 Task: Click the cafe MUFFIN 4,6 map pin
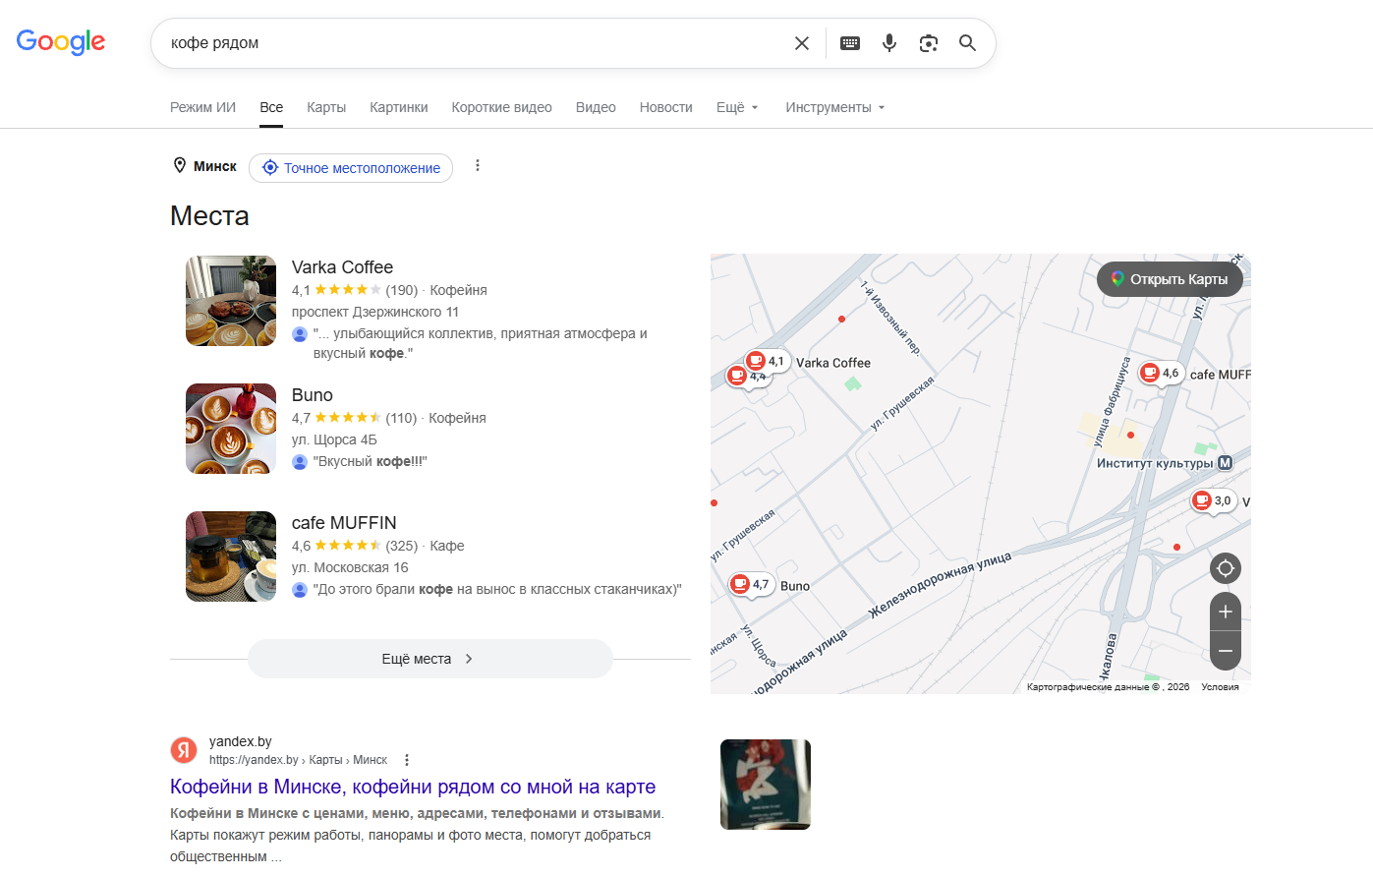click(x=1161, y=374)
